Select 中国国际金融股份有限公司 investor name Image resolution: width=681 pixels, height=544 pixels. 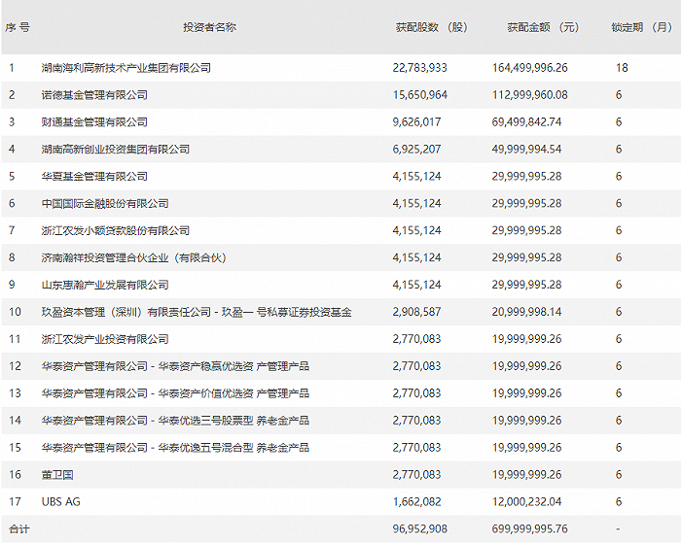point(105,203)
